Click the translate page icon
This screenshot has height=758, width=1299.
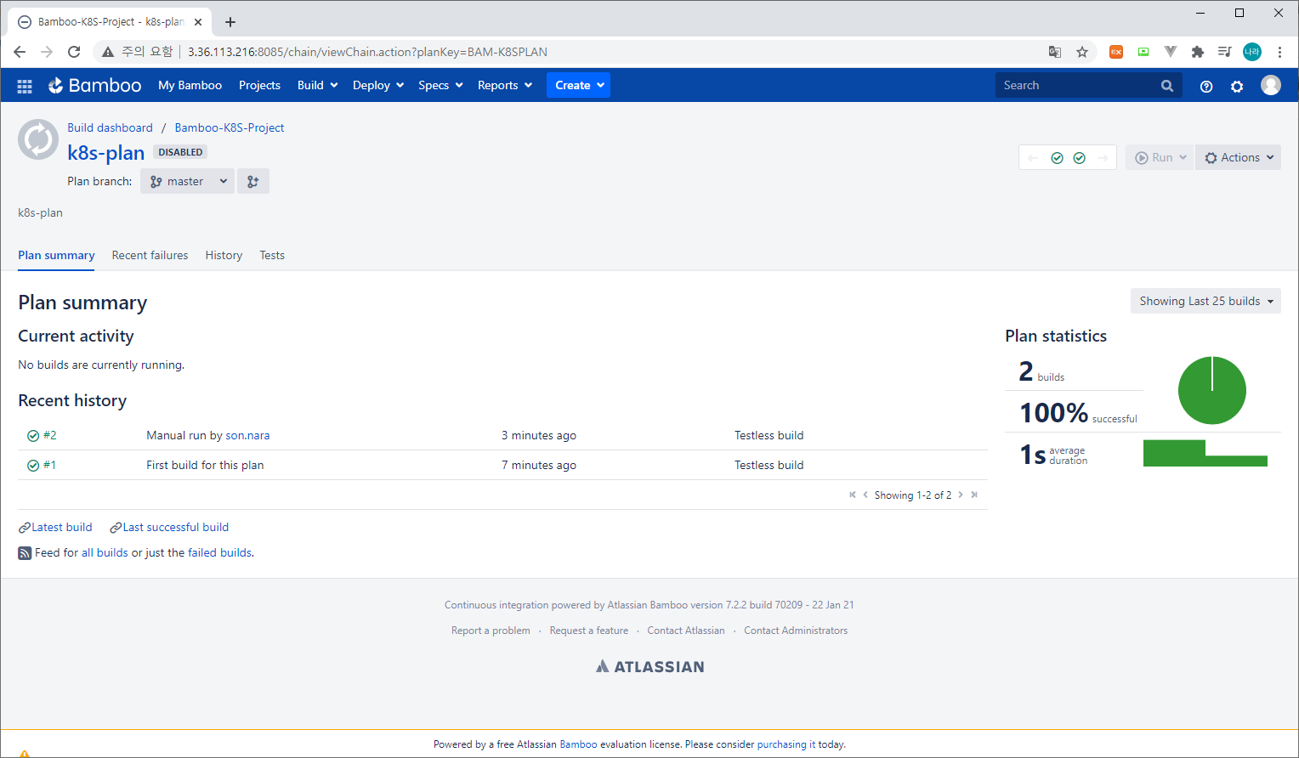(x=1055, y=52)
